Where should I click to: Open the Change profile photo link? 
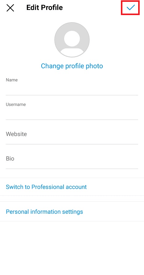point(72,66)
